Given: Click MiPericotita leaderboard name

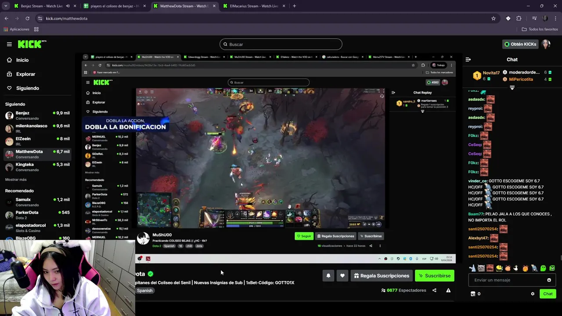Looking at the screenshot, I should point(521,79).
